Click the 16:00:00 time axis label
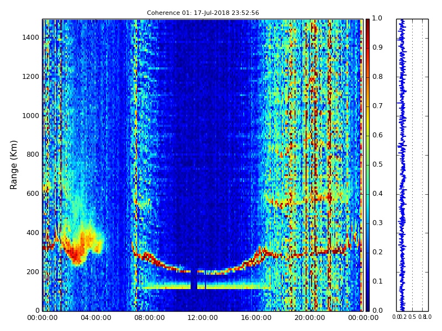This screenshot has width=442, height=331. coord(256,318)
